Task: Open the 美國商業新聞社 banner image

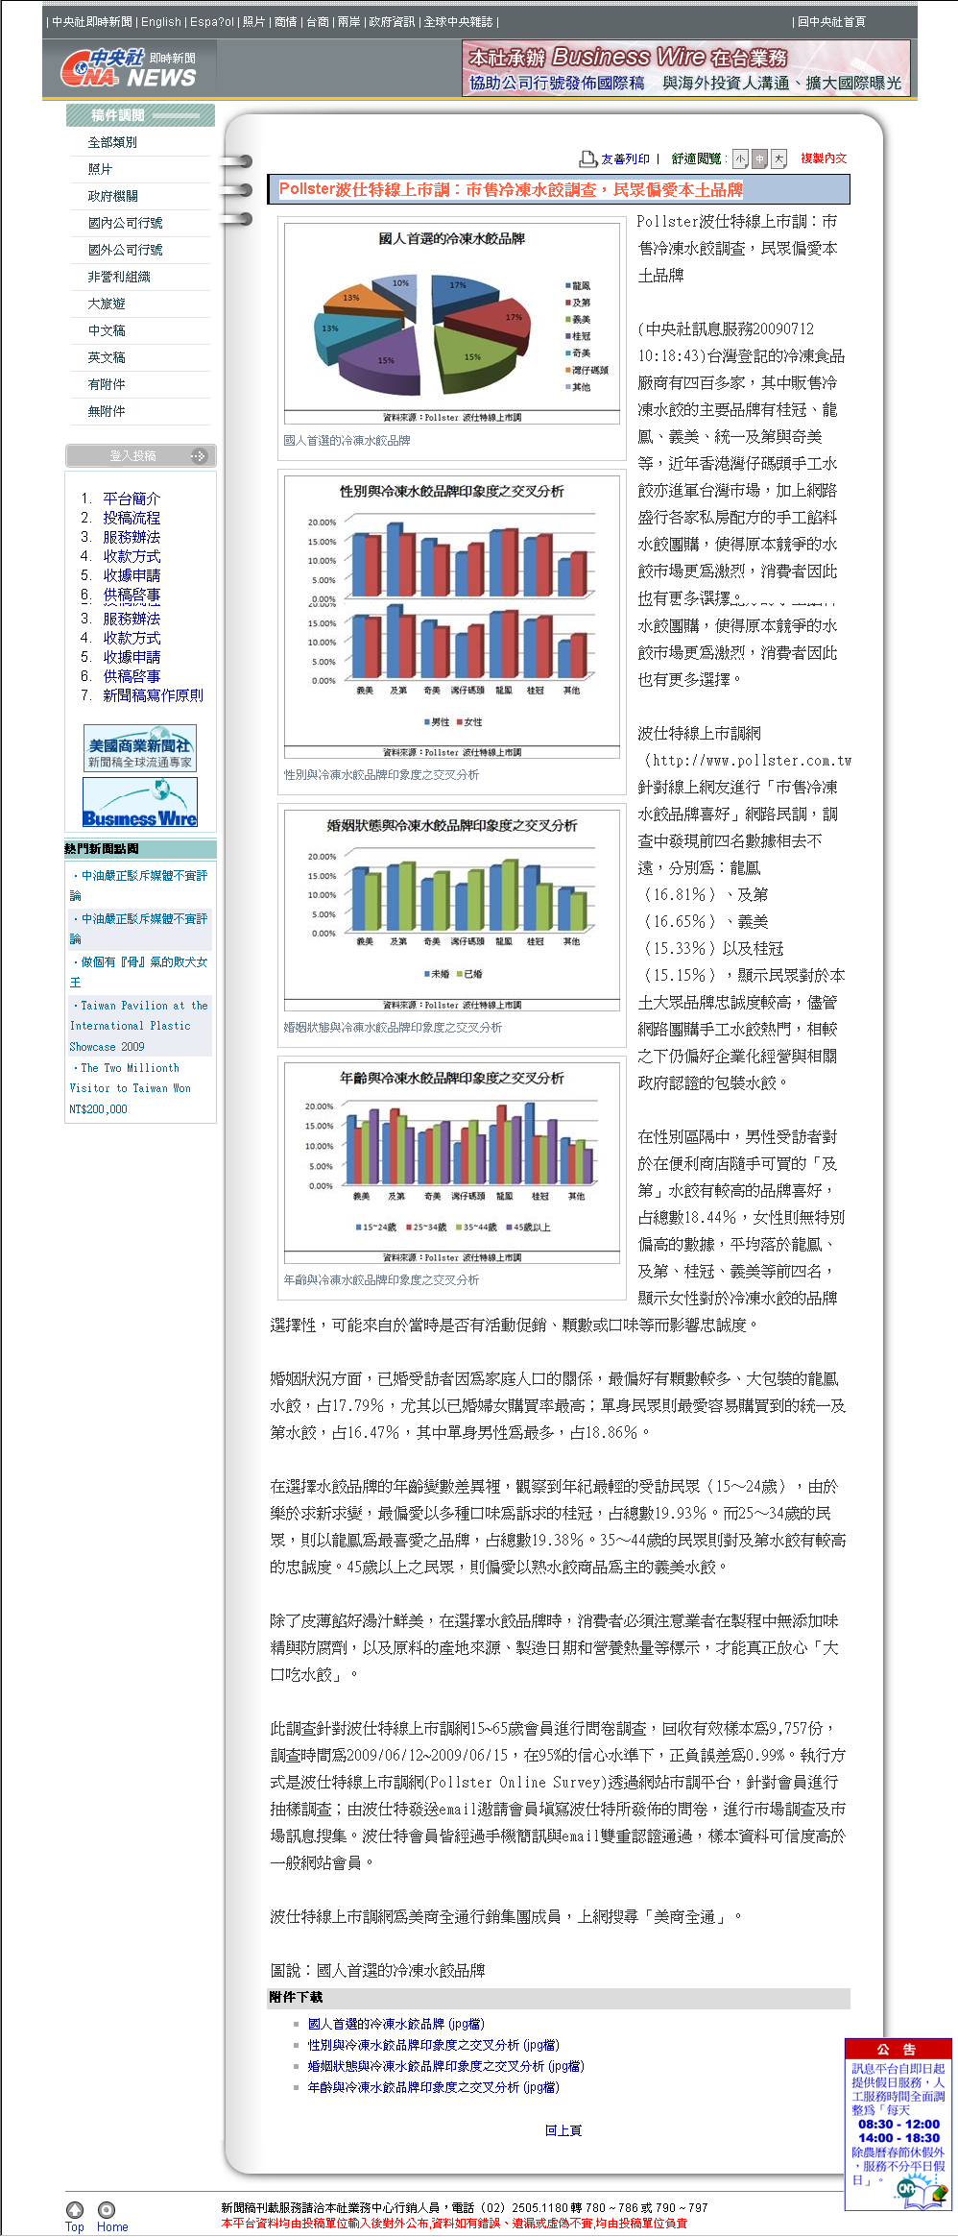Action: [140, 747]
